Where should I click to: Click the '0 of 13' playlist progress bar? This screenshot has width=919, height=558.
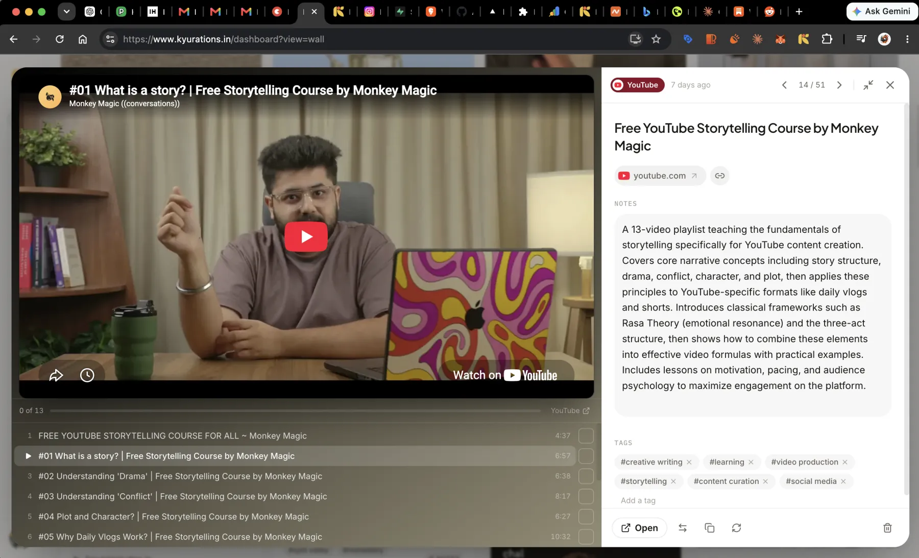point(295,410)
